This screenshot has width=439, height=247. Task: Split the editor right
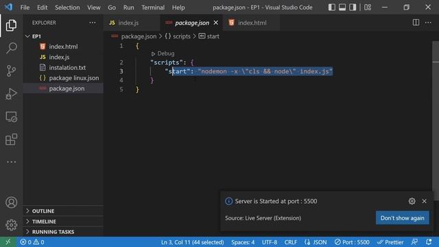coord(416,23)
